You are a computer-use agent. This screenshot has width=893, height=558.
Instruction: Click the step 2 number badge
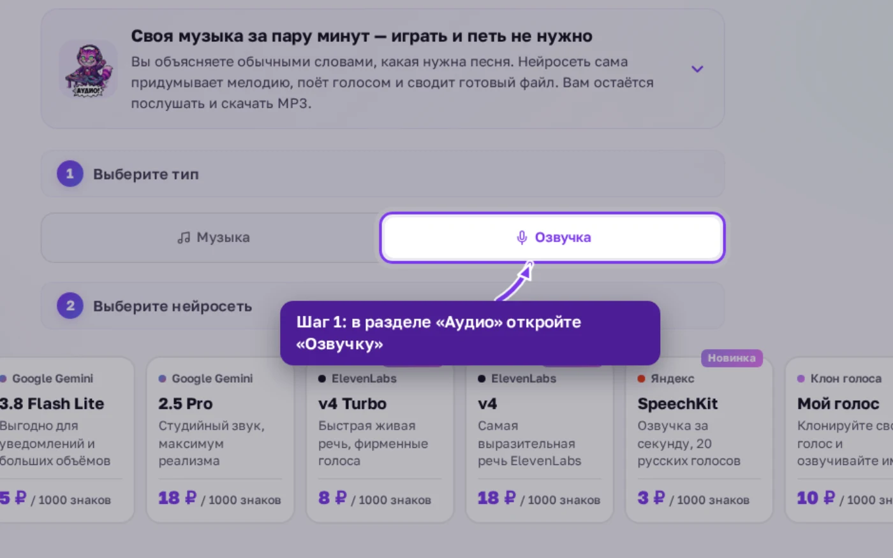pyautogui.click(x=70, y=306)
